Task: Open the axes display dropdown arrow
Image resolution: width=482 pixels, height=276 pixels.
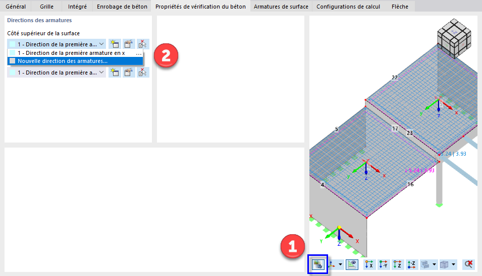Action: tap(340, 264)
